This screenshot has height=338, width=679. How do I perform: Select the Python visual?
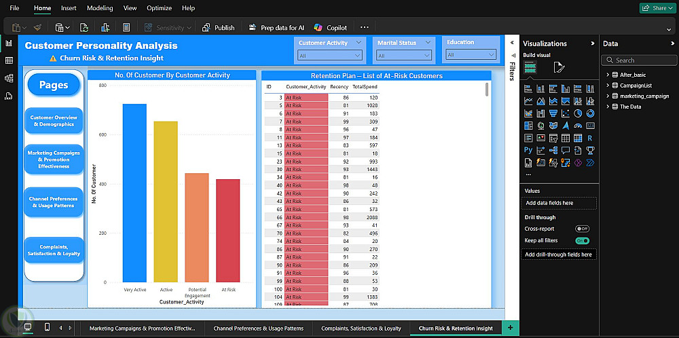[528, 151]
